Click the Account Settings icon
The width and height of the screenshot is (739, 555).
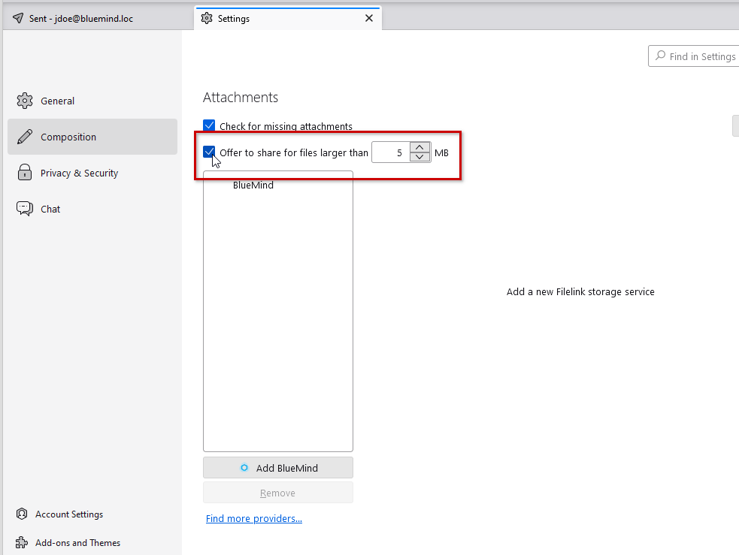point(22,514)
